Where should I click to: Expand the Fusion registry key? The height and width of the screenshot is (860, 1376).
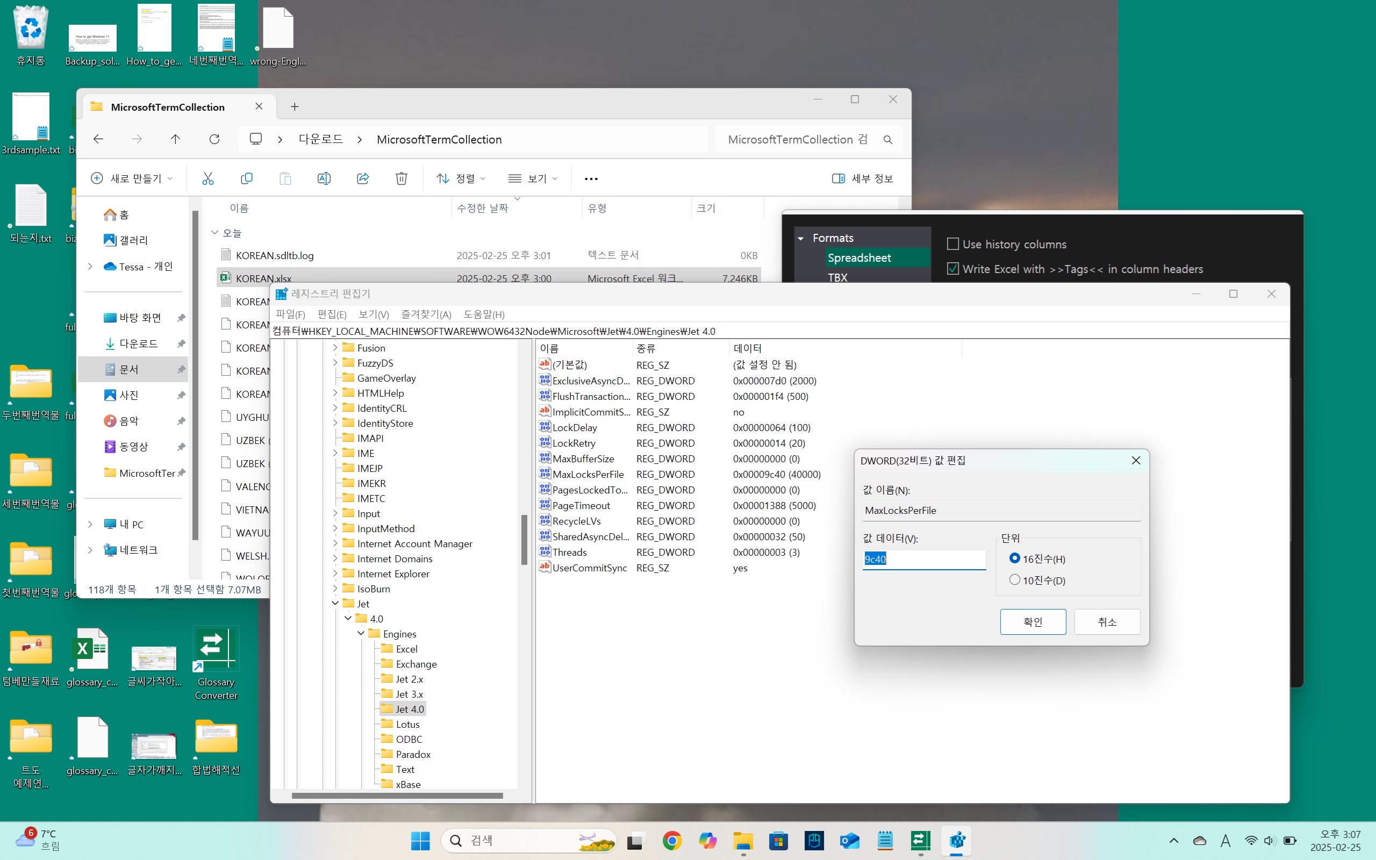(x=335, y=348)
